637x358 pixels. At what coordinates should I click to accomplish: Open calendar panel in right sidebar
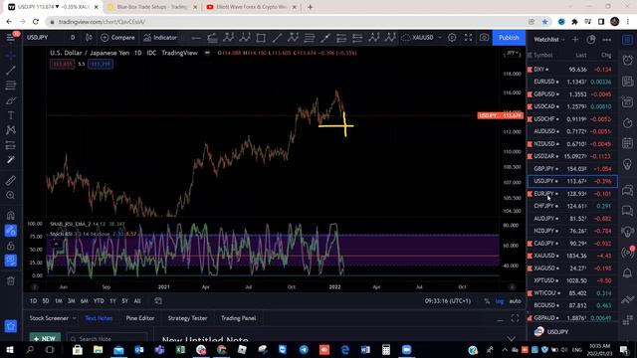coord(628,143)
